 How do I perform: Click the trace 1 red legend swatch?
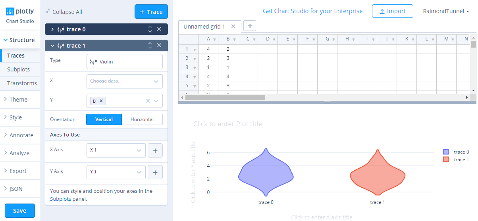point(446,159)
